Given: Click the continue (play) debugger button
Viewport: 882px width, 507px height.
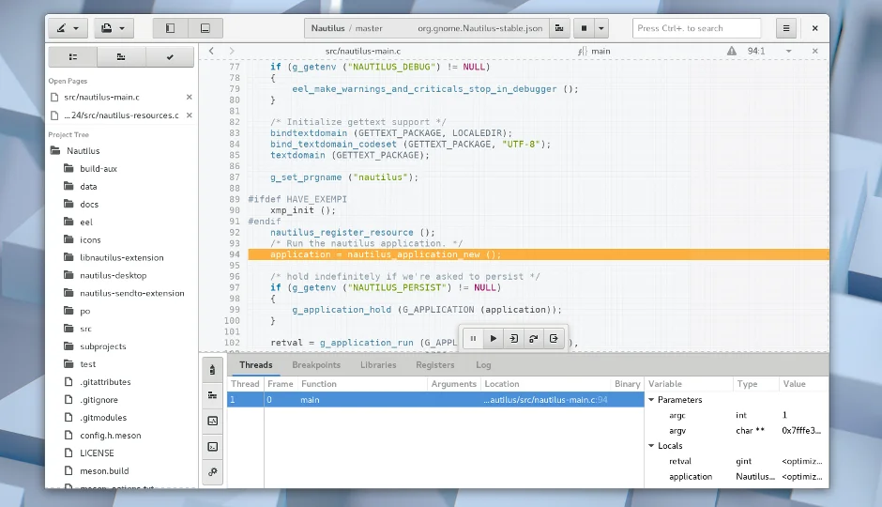Looking at the screenshot, I should pos(494,338).
